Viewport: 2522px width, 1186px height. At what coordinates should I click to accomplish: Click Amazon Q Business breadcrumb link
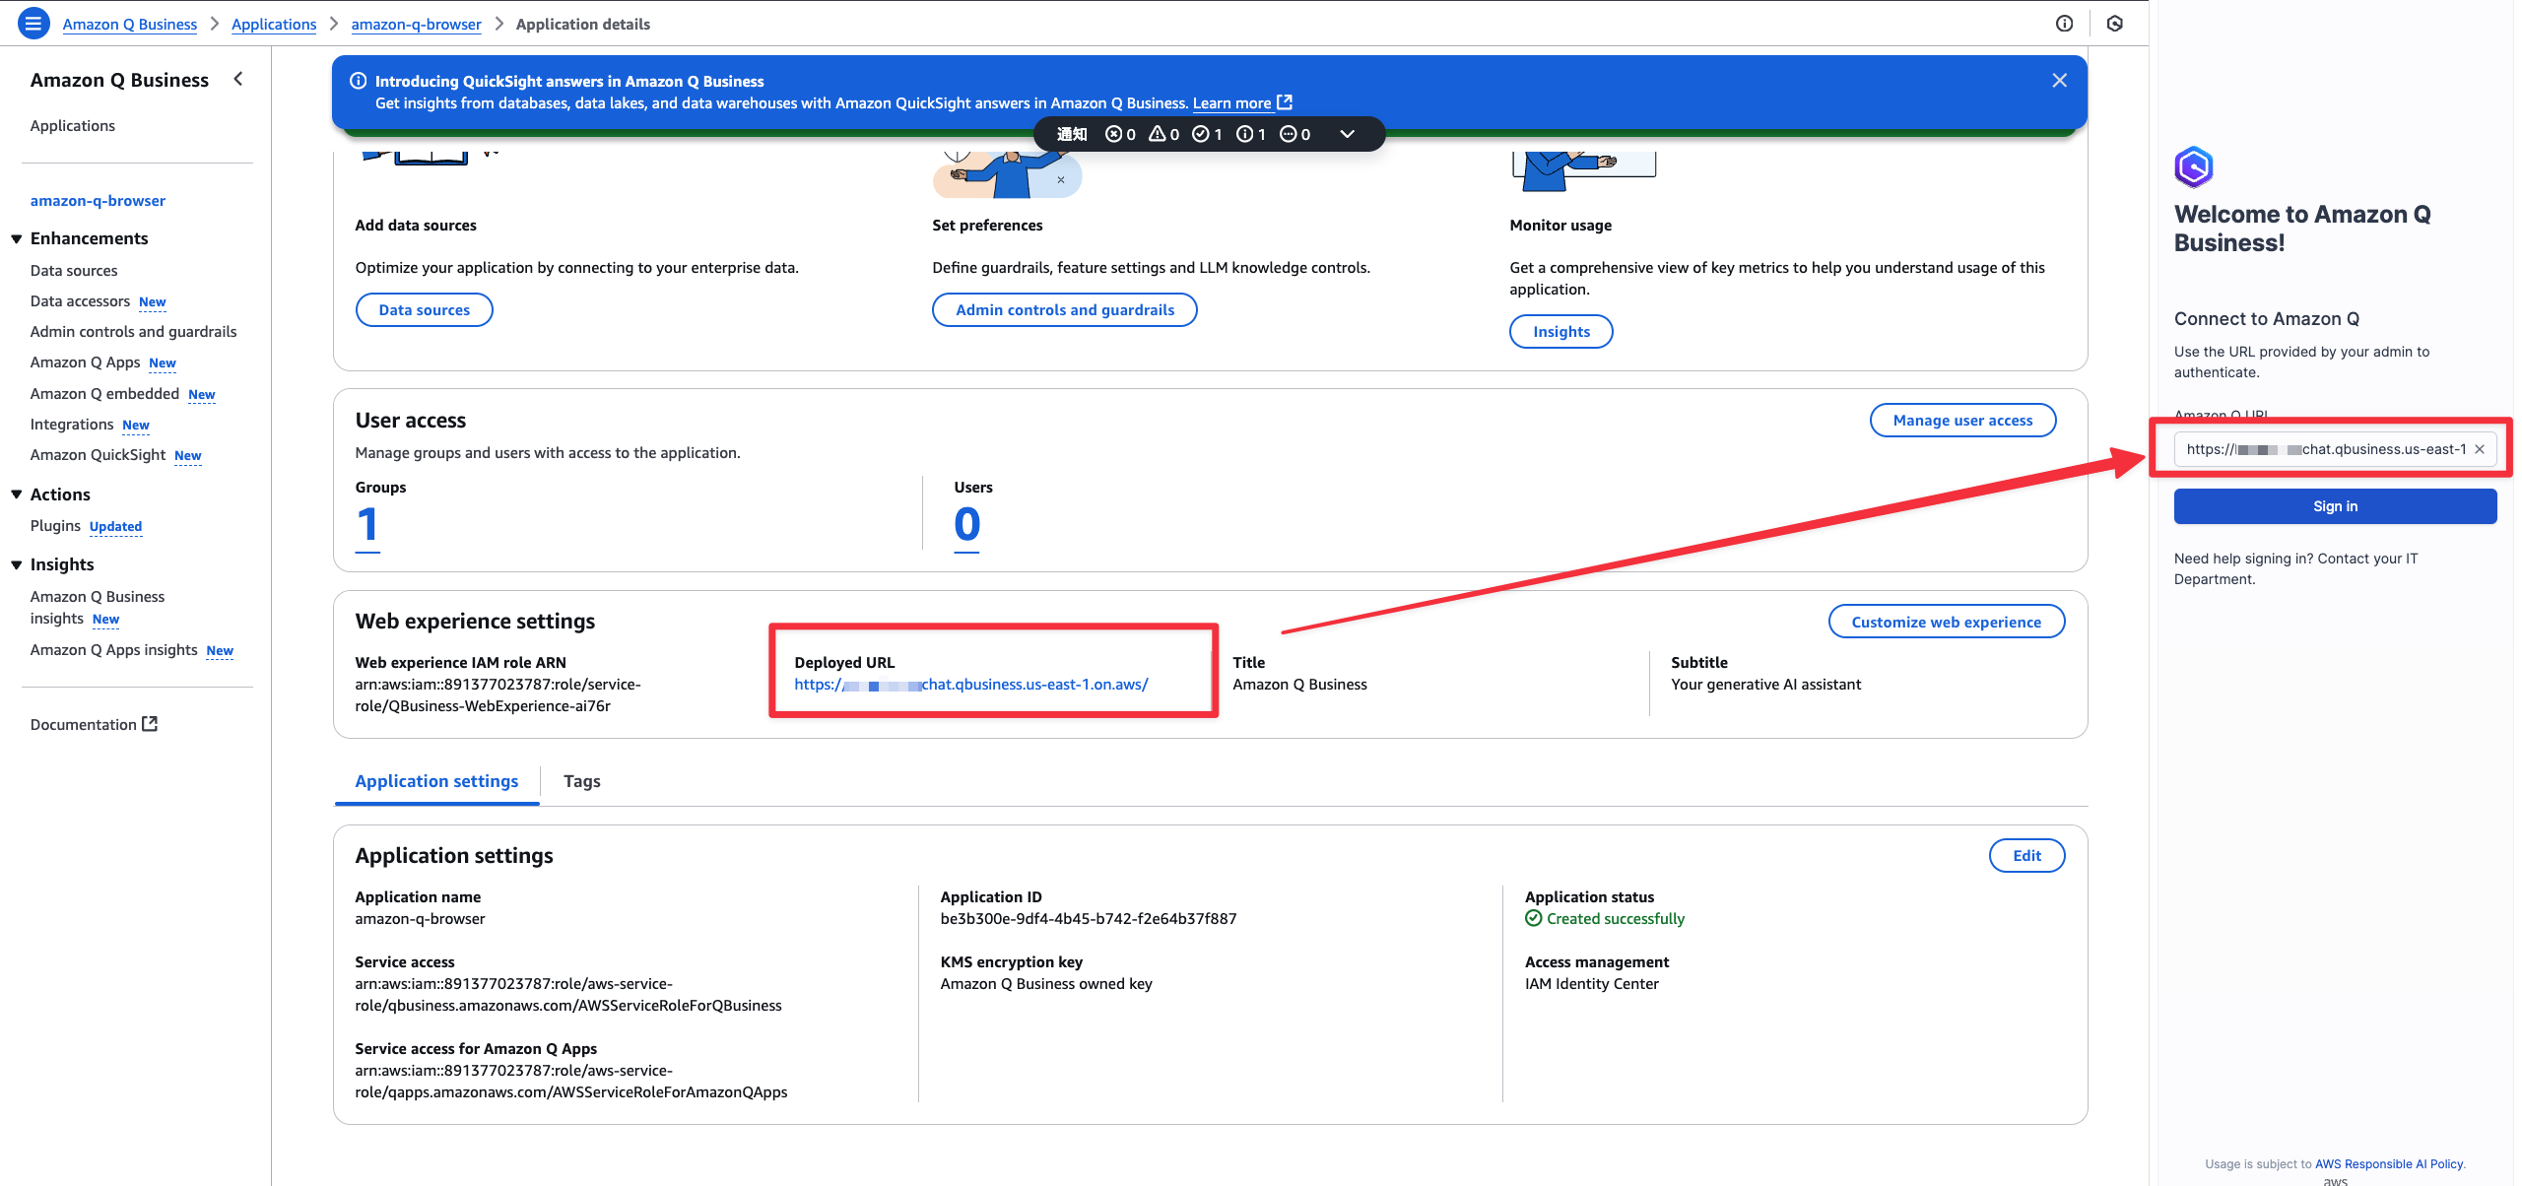point(130,24)
